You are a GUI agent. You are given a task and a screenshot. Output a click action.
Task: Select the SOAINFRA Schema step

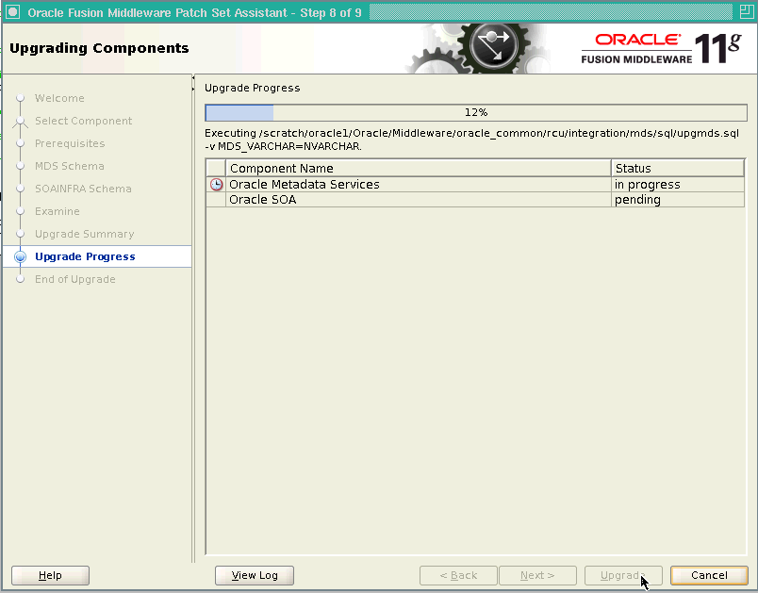[83, 189]
